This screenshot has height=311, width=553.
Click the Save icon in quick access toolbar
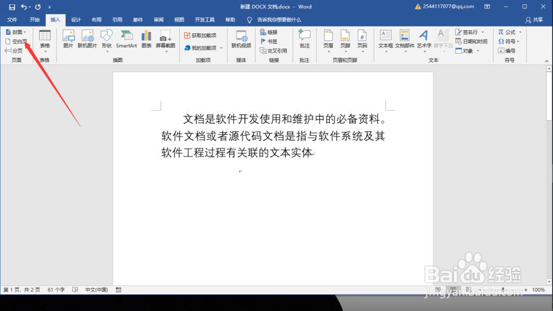[x=12, y=7]
